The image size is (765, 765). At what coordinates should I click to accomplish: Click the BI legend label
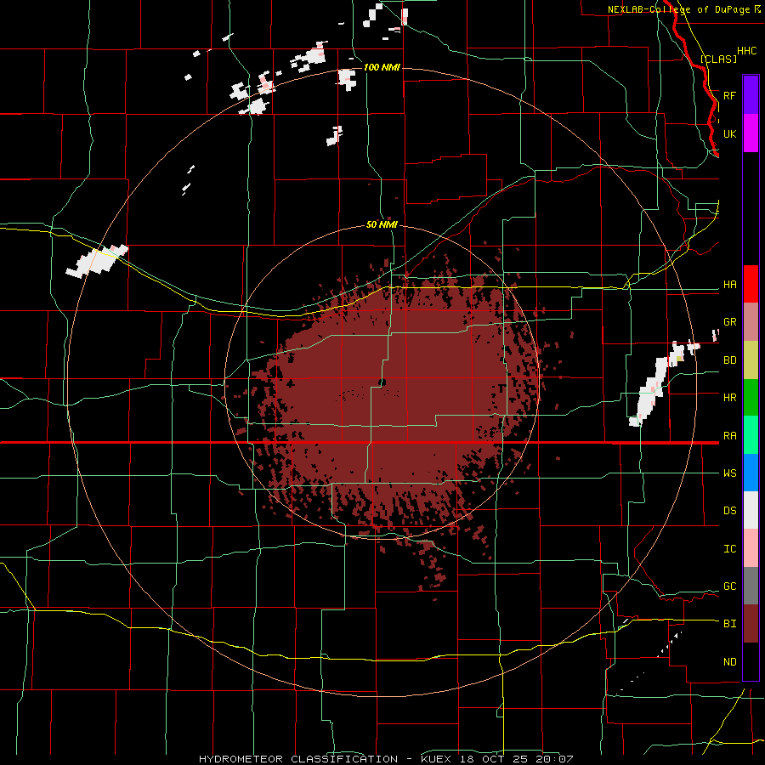click(729, 624)
